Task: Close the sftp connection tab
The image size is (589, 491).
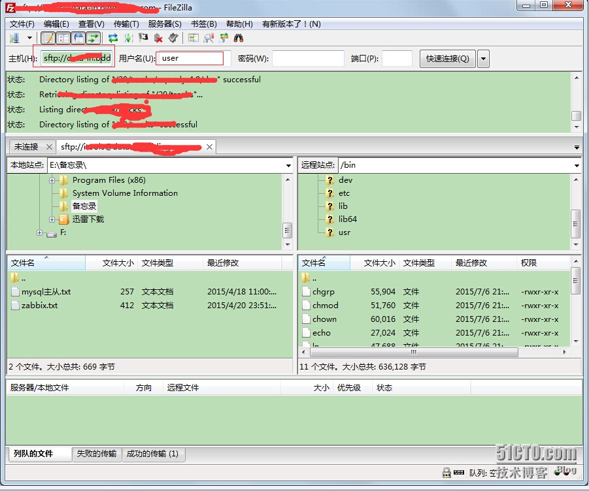Action: tap(210, 147)
